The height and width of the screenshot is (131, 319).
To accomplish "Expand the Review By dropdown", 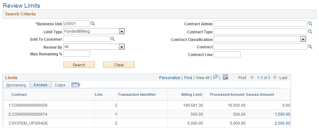I will (x=122, y=47).
